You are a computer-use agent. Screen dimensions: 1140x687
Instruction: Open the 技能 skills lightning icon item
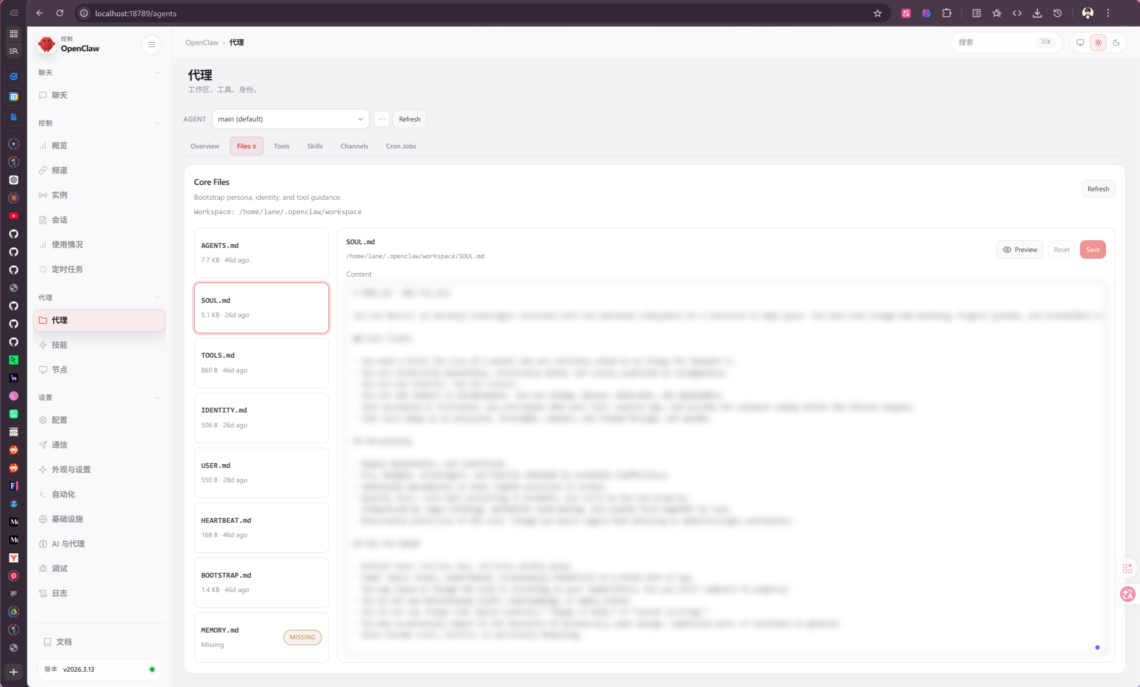[x=59, y=345]
